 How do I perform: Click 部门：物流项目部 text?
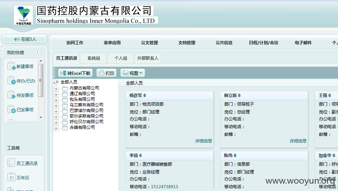[147, 104]
